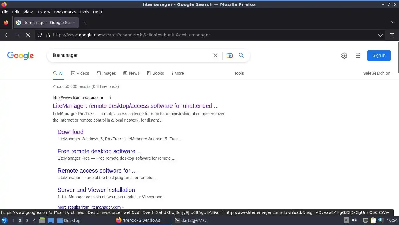Screen dimensions: 399x225
Task: Click the address bar URL
Action: 131,35
